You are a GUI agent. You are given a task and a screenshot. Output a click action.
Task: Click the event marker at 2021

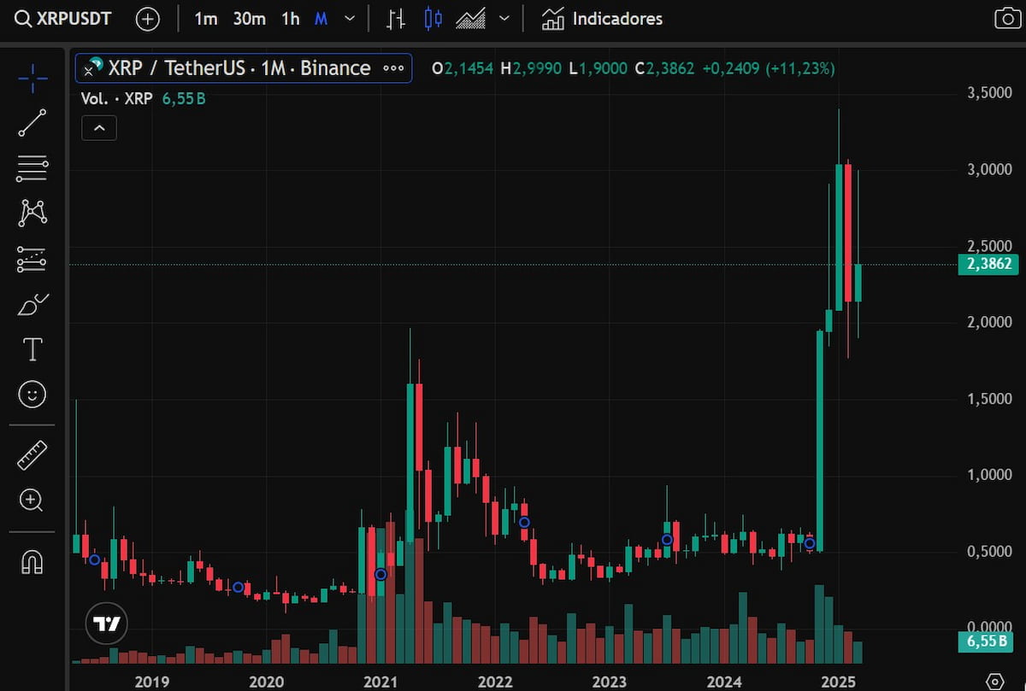coord(380,574)
